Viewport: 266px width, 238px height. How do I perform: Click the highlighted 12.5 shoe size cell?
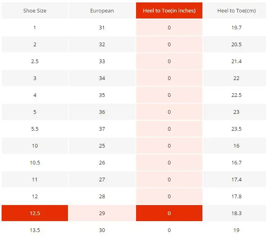35,213
